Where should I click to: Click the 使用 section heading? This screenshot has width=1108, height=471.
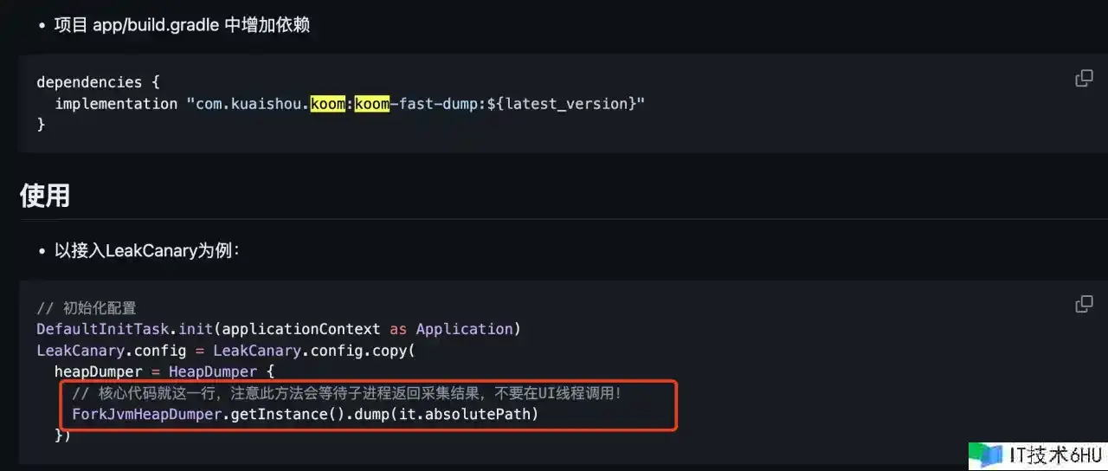[45, 195]
